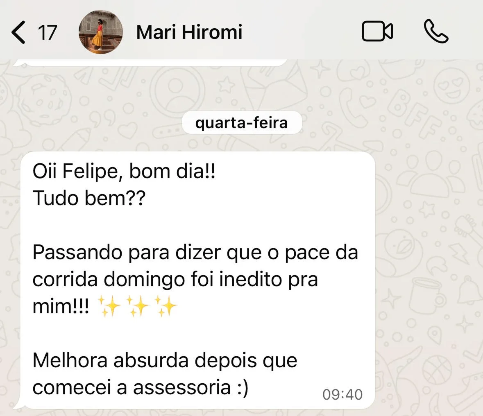This screenshot has height=416, width=483.
Task: Tap the middle sparkle emoji
Action: point(138,306)
